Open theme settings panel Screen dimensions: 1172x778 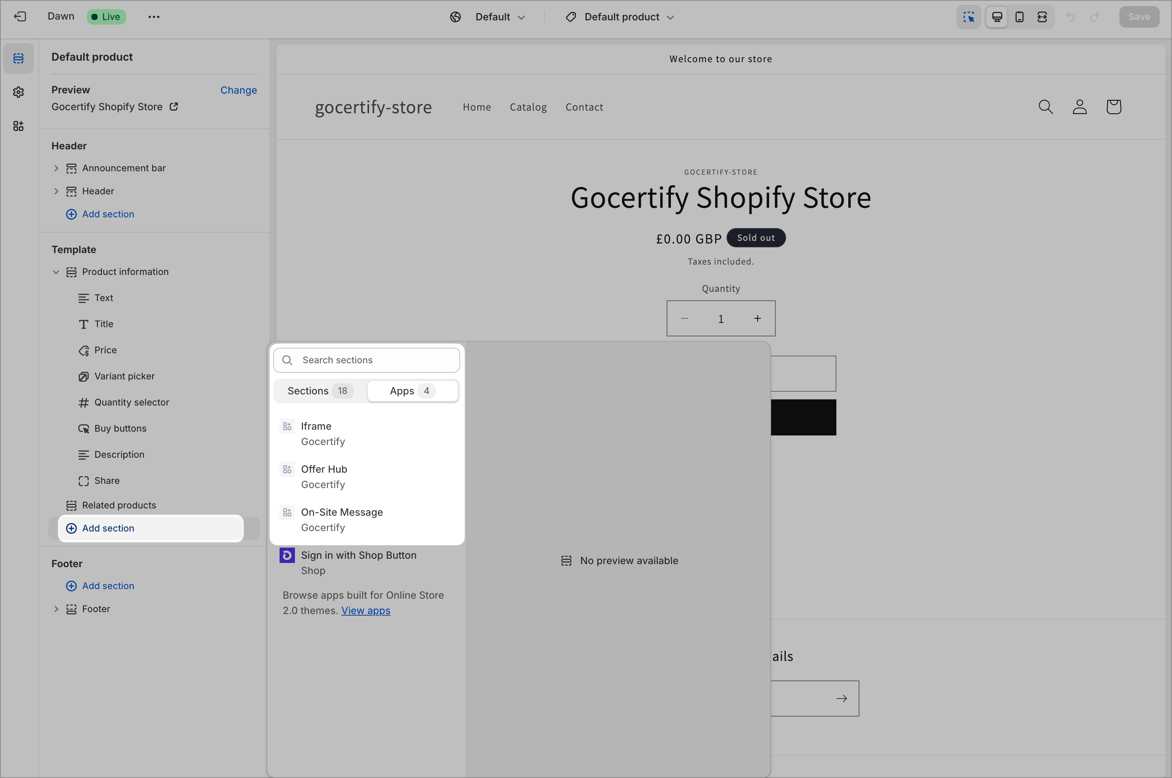18,92
